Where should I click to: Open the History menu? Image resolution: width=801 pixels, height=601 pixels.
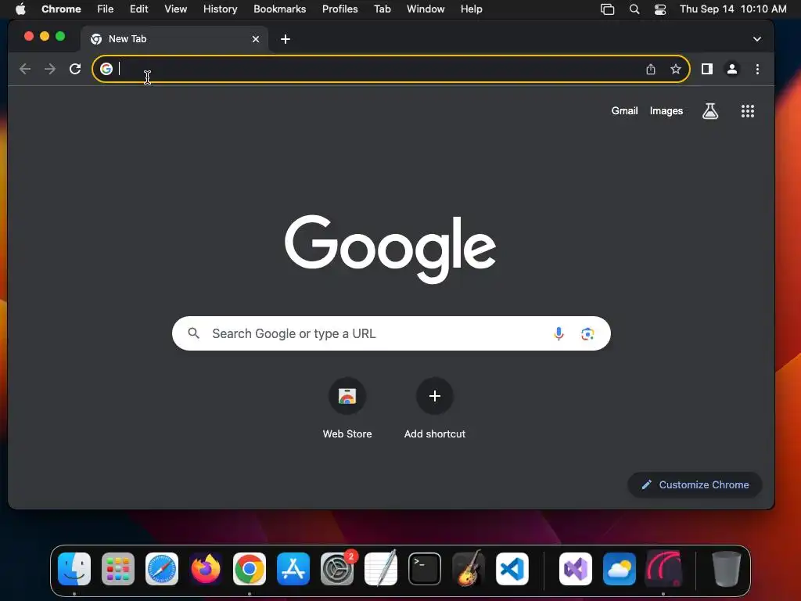pos(220,9)
